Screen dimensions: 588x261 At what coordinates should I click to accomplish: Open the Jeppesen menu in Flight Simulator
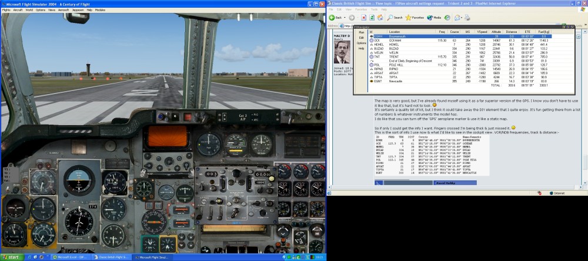[78, 10]
